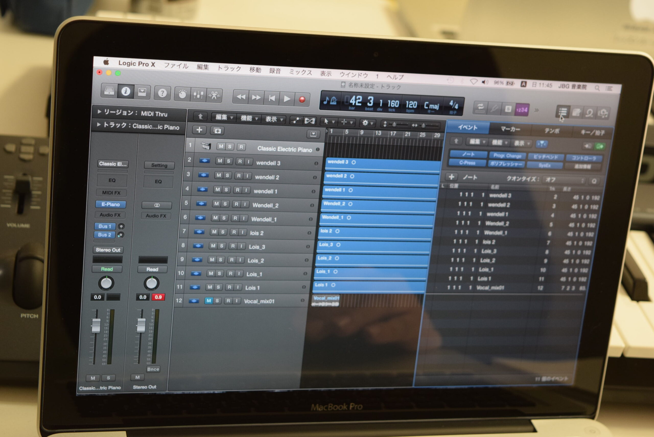The width and height of the screenshot is (654, 437).
Task: Click the Read automation button on Classic Piano strip
Action: pyautogui.click(x=107, y=269)
